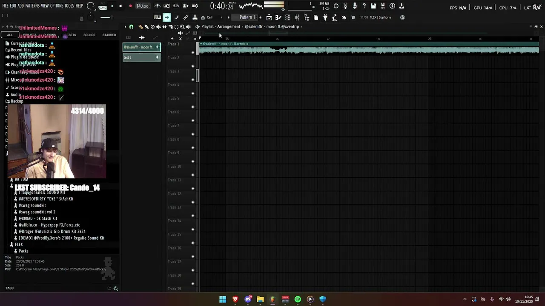The image size is (545, 306).
Task: Select the playlist mute tool
Action: coord(158,27)
